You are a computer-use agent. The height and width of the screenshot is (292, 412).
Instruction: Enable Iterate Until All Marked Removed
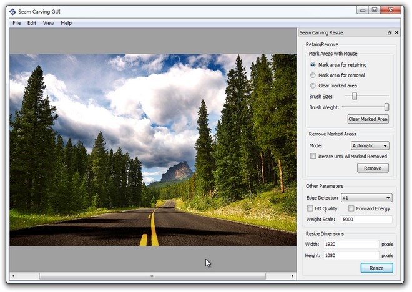pyautogui.click(x=313, y=156)
